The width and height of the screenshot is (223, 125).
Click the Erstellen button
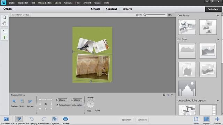(x=213, y=9)
